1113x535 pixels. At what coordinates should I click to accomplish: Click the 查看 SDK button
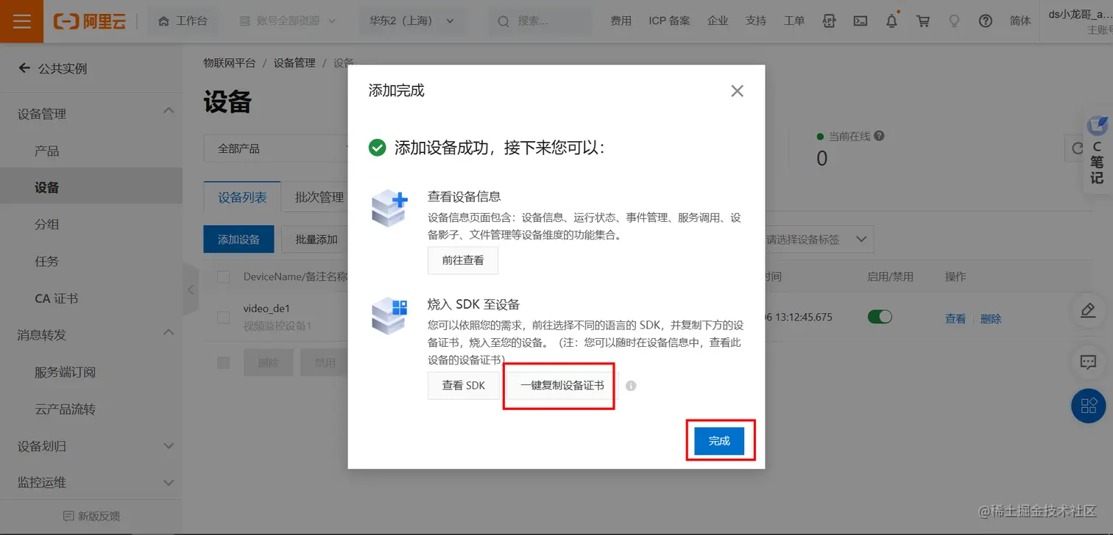coord(463,385)
